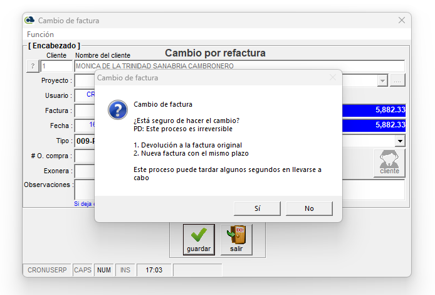Click the INS status bar indicator

(125, 270)
